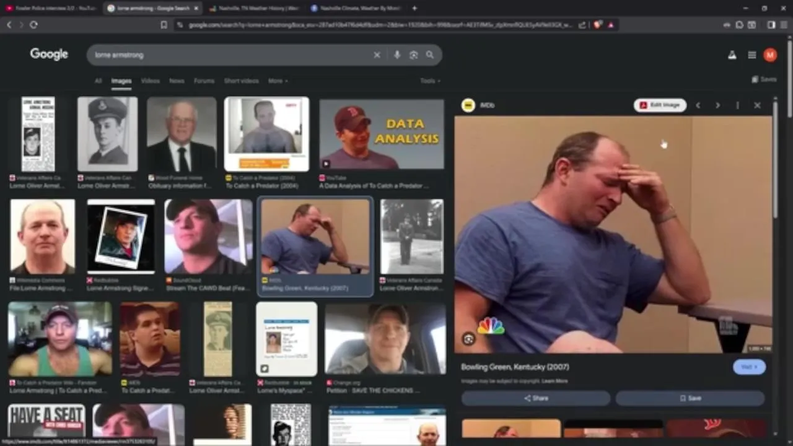Image resolution: width=793 pixels, height=446 pixels.
Task: Expand the More search filters dropdown
Action: click(x=278, y=81)
